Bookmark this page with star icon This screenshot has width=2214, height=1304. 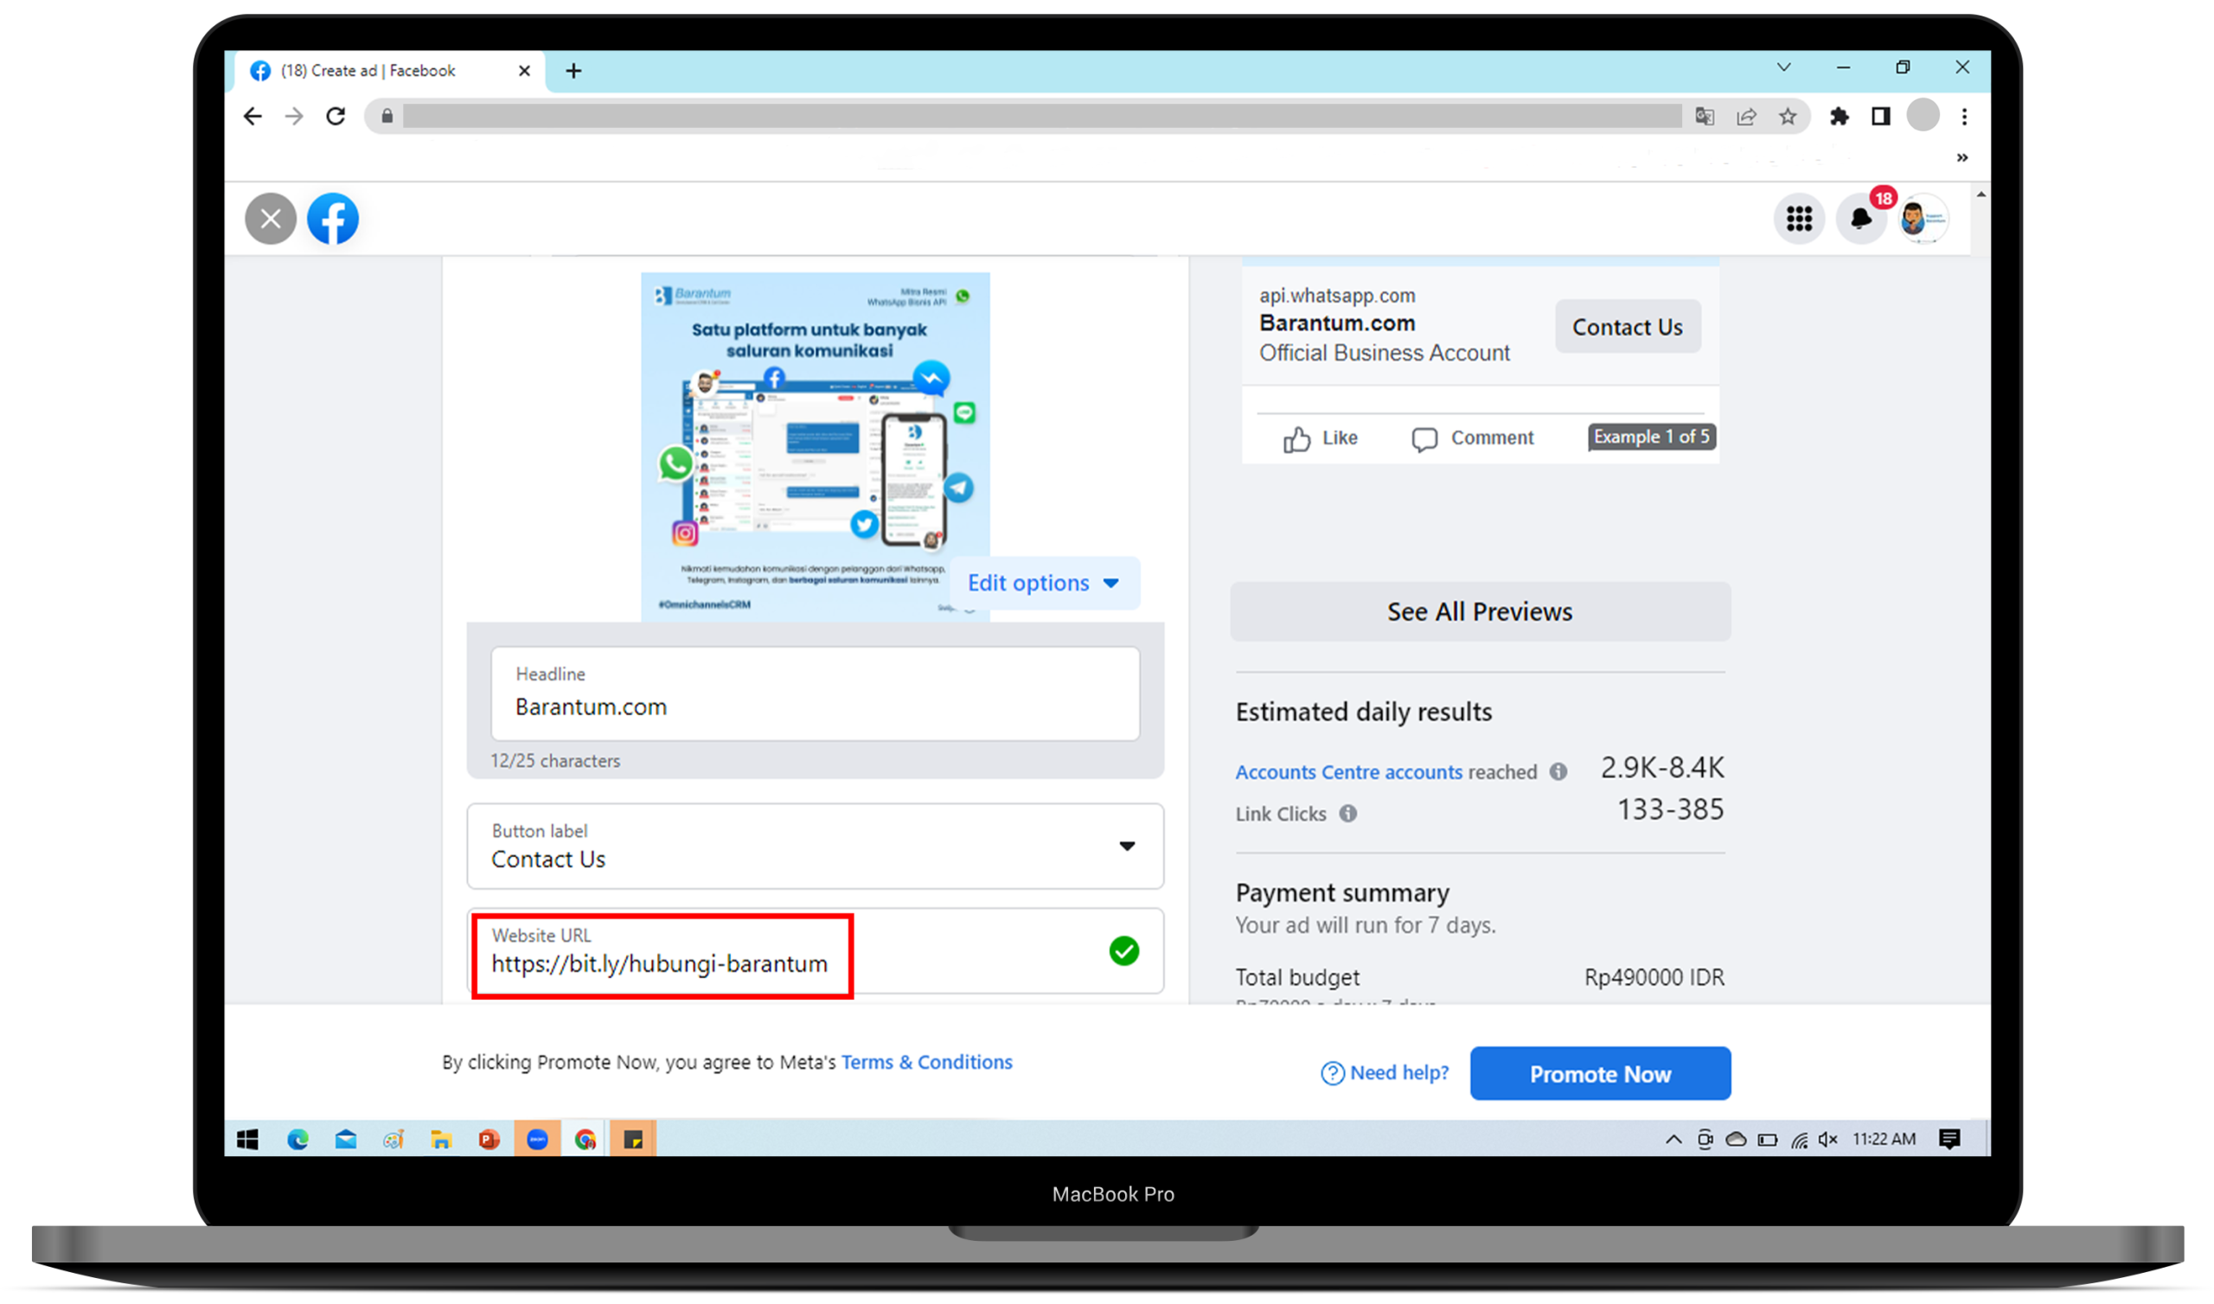point(1788,116)
